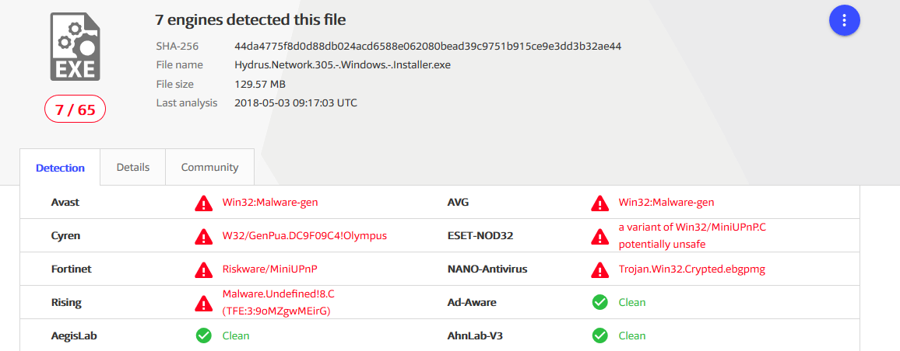Click the AVG red warning icon
Screen dimensions: 900x351
pos(599,203)
